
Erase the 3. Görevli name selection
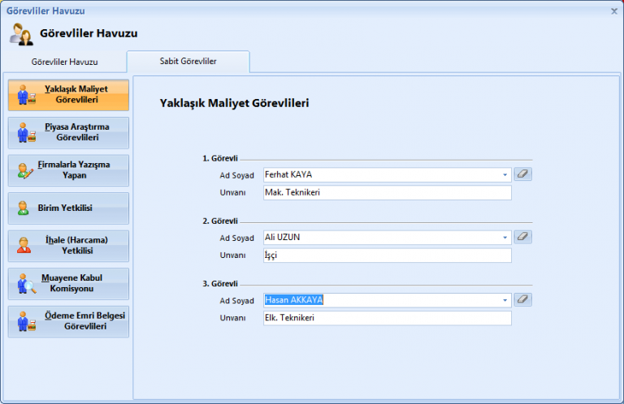523,299
